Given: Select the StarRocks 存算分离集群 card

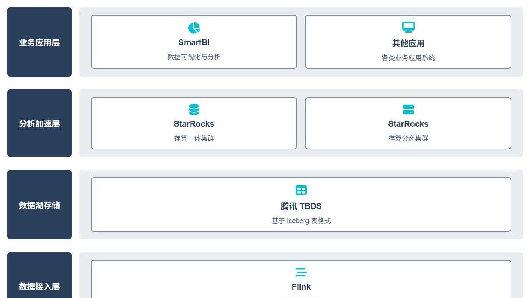Looking at the screenshot, I should point(408,123).
